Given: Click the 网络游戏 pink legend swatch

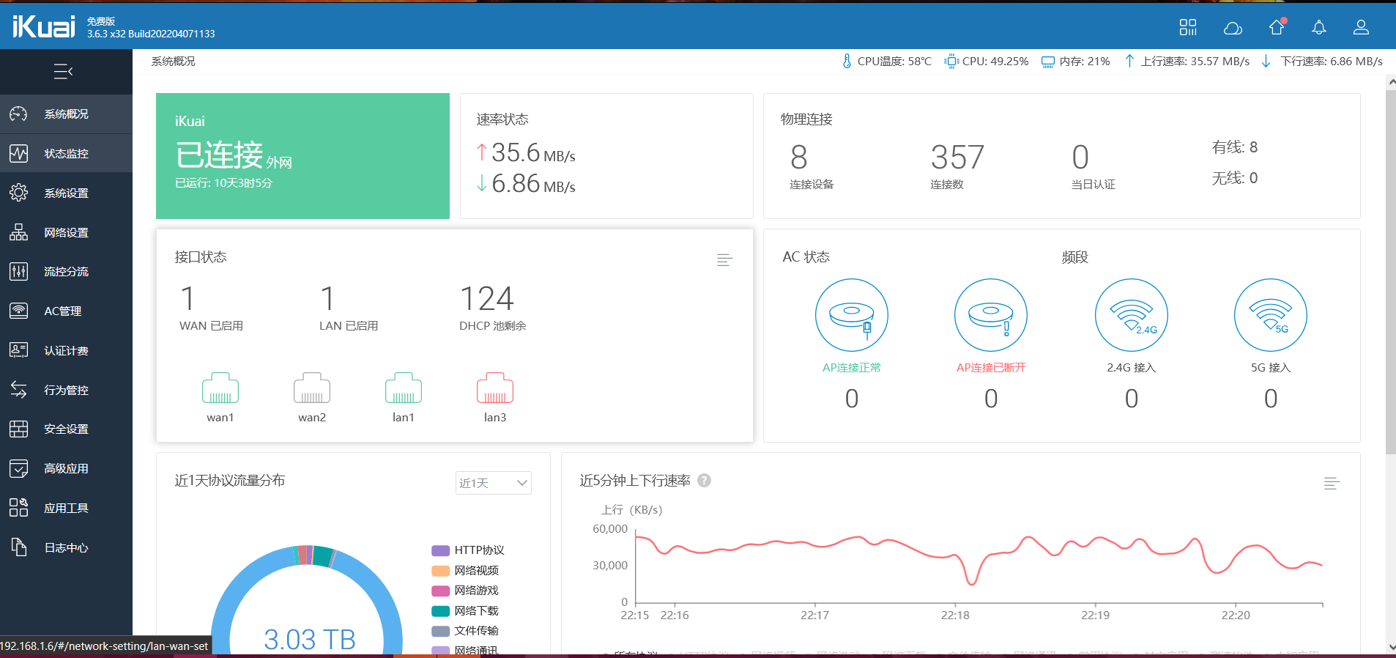Looking at the screenshot, I should [440, 591].
